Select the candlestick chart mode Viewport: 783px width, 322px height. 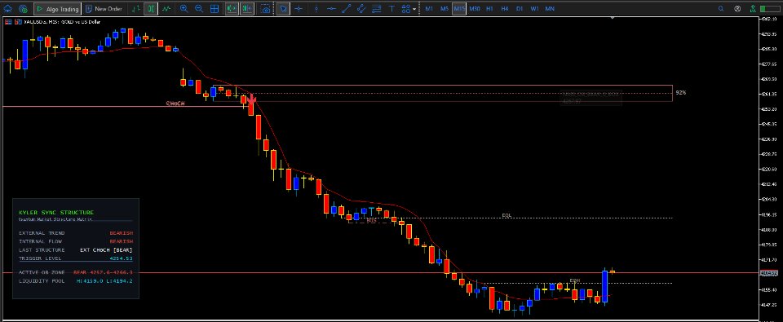click(x=152, y=9)
